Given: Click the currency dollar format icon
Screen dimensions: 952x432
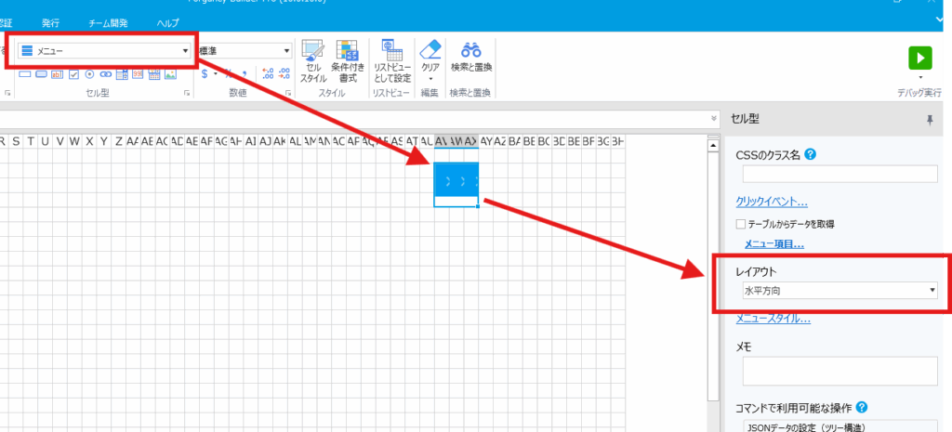Looking at the screenshot, I should coord(204,74).
